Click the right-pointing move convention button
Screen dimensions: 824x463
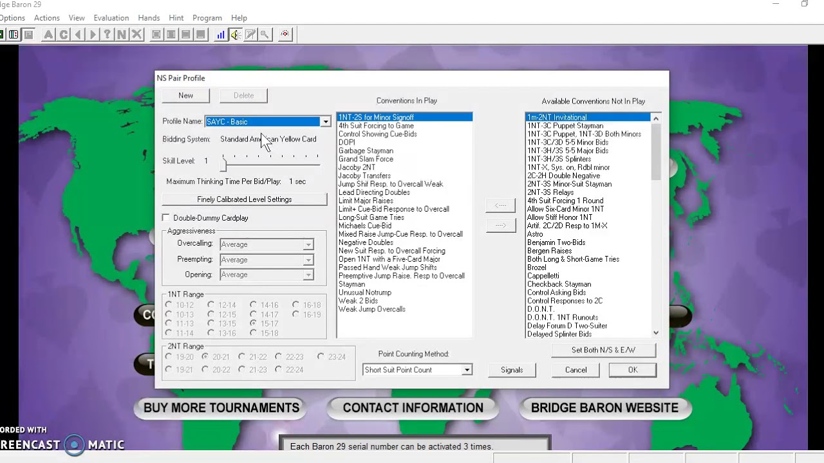500,225
